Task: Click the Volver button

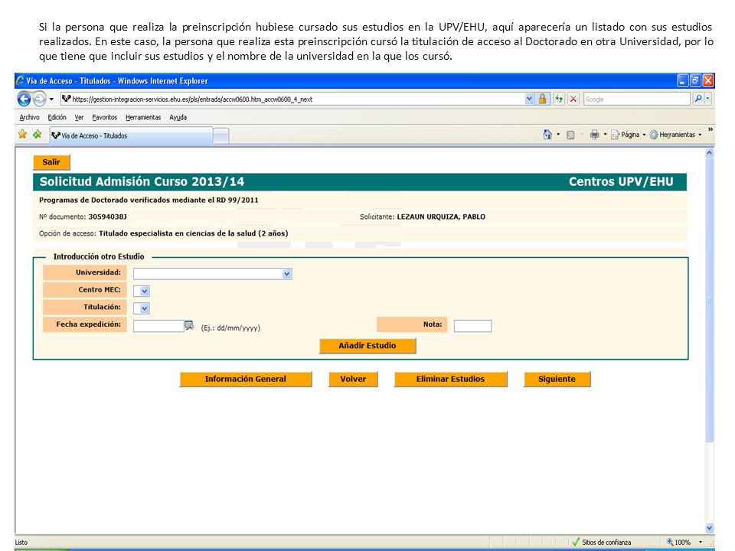Action: [353, 379]
